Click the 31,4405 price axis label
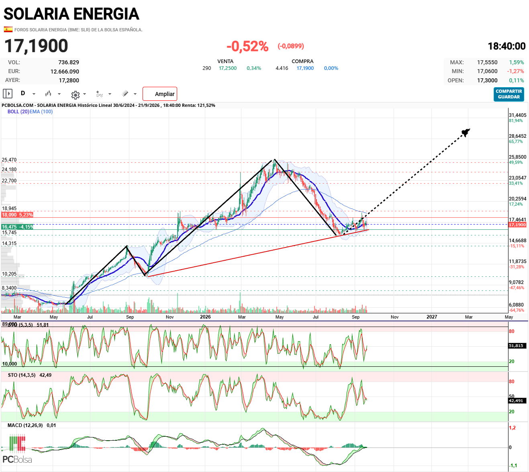 (x=517, y=115)
